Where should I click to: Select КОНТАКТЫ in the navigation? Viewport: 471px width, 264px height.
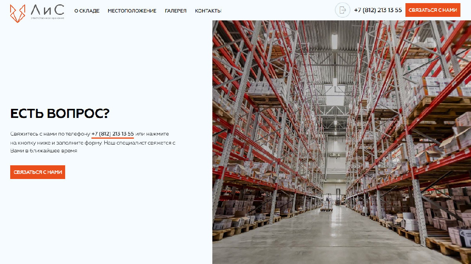click(208, 11)
